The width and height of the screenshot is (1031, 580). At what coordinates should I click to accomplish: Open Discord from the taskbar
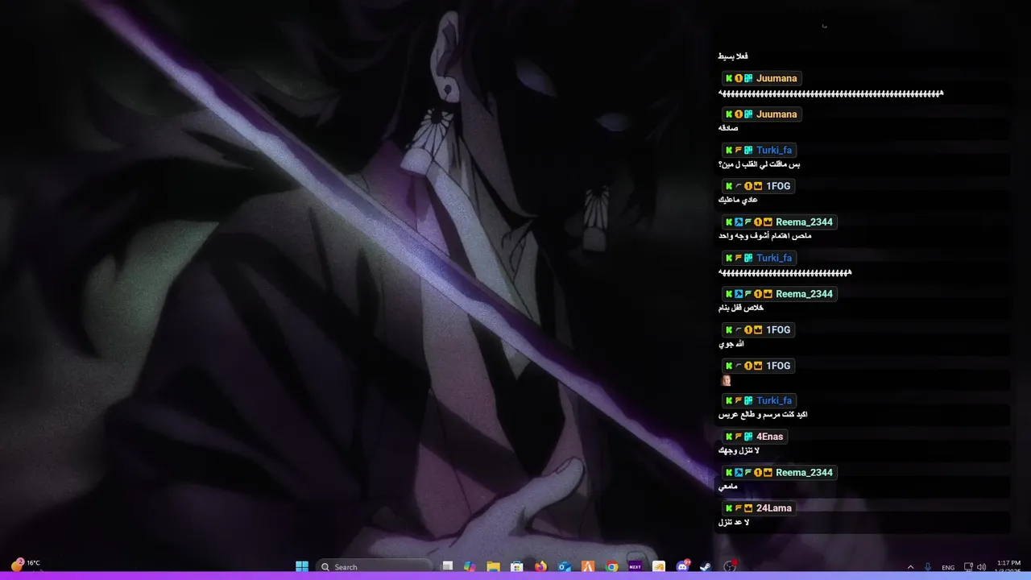[x=683, y=566]
